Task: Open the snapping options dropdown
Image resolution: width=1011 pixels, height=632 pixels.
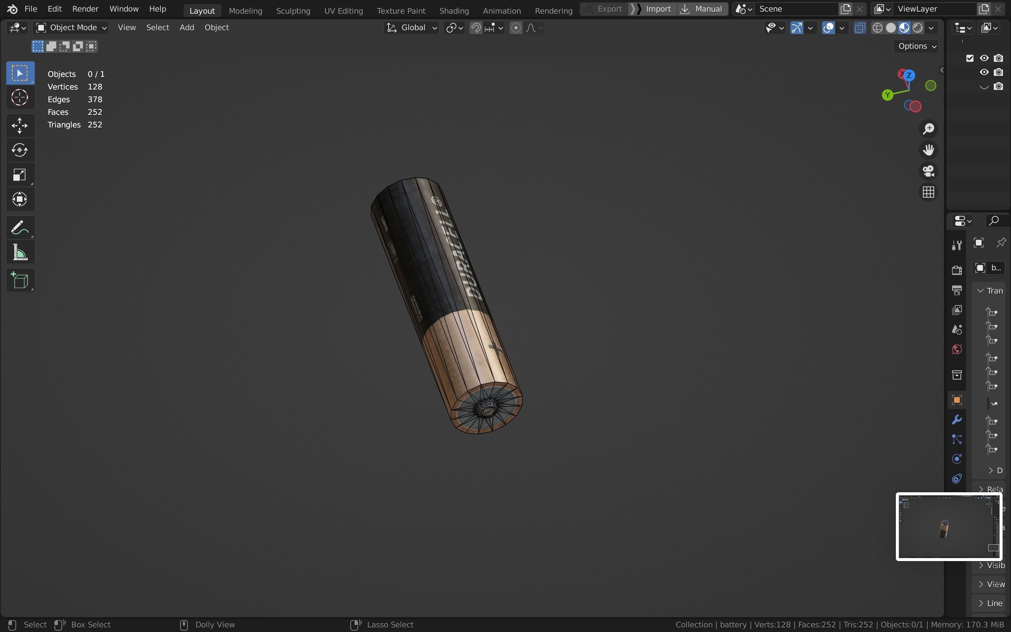Action: click(x=495, y=28)
